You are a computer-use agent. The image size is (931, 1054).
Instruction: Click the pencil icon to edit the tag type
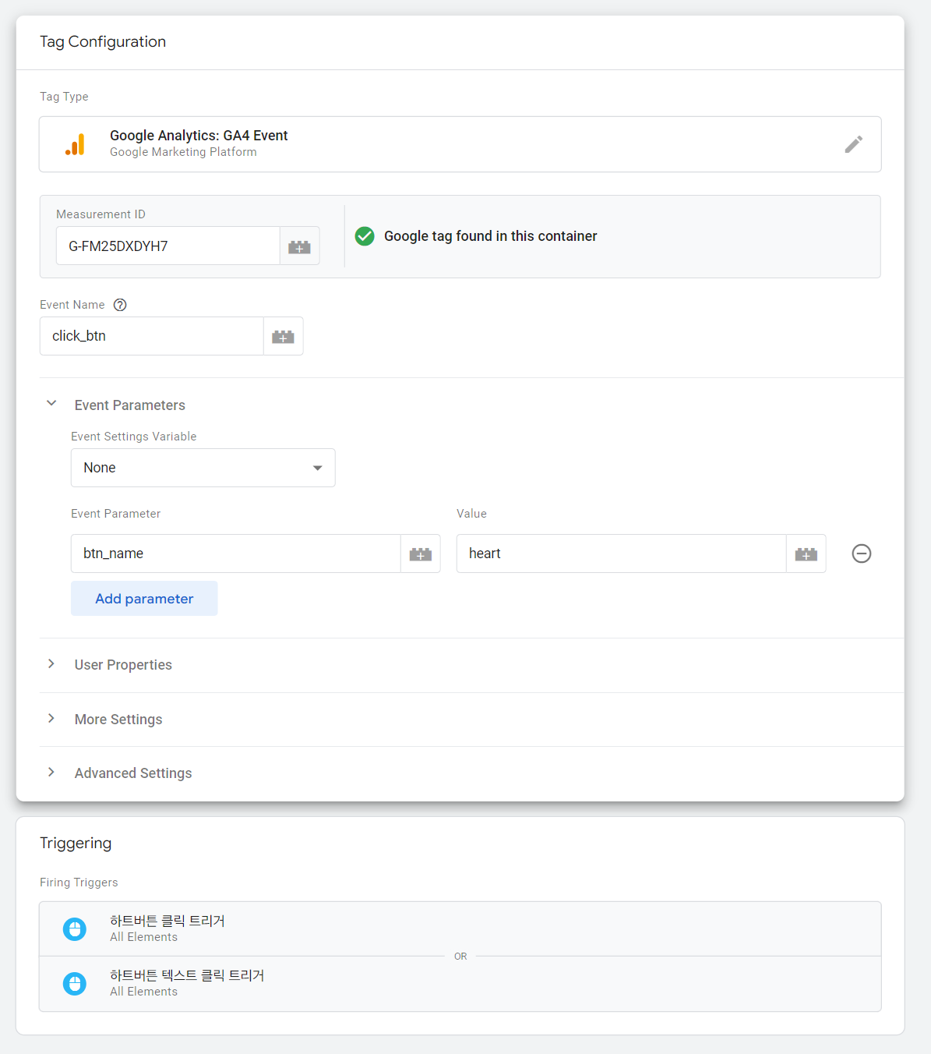tap(853, 144)
